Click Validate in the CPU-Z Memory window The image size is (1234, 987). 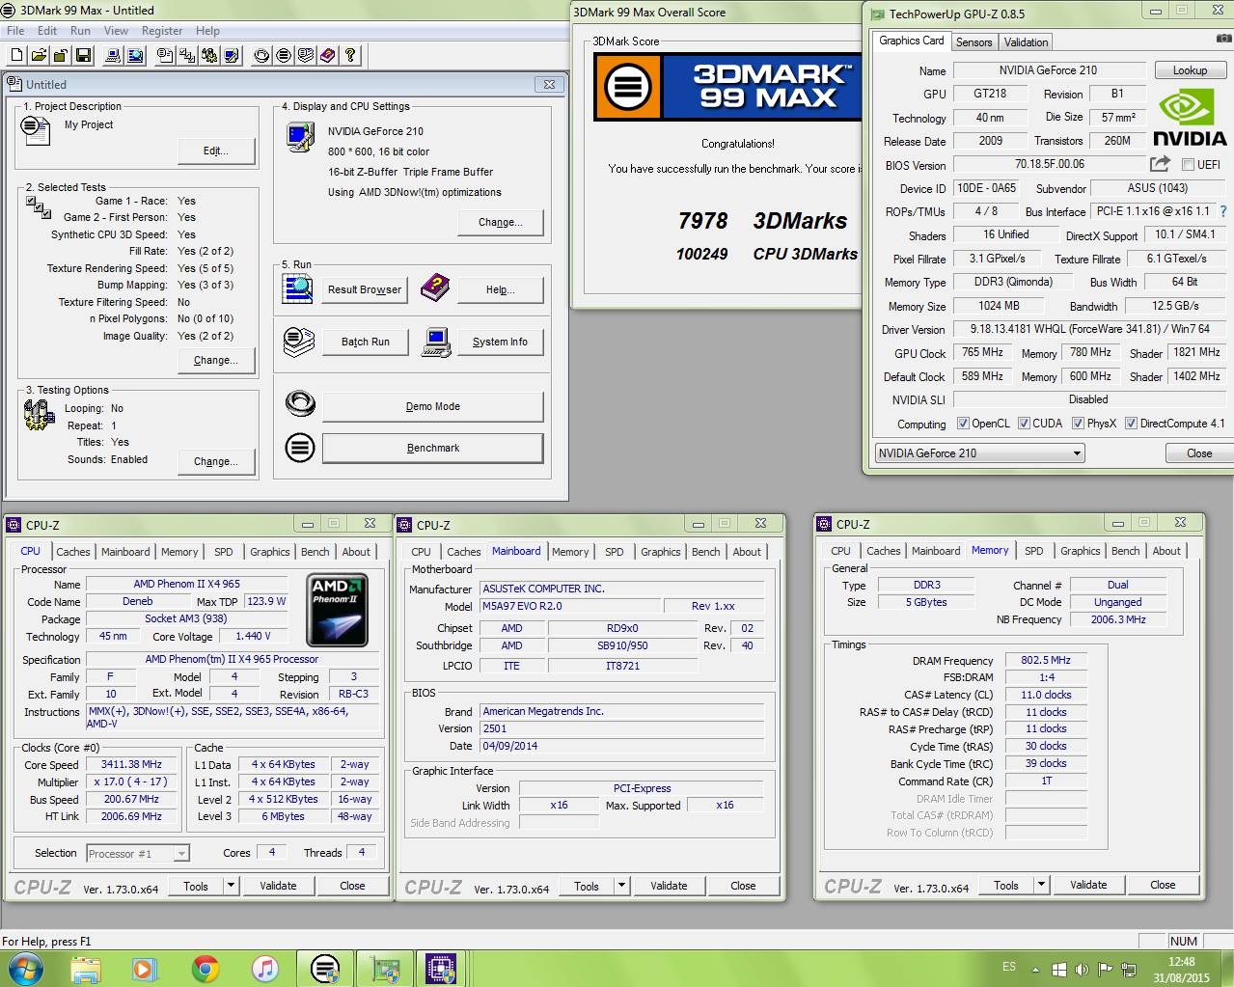click(1088, 885)
